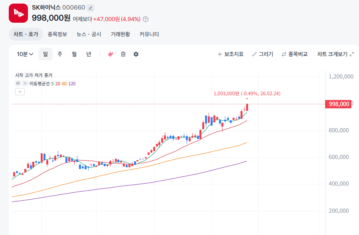Click the 이동평균선 indicator label
359x235 pixels.
point(39,84)
